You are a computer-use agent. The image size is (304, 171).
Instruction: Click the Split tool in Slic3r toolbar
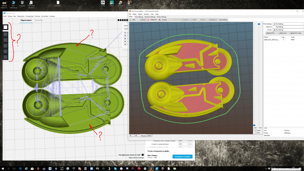(193, 20)
